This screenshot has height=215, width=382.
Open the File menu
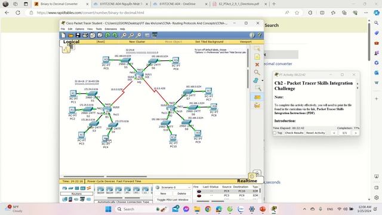(x=63, y=29)
